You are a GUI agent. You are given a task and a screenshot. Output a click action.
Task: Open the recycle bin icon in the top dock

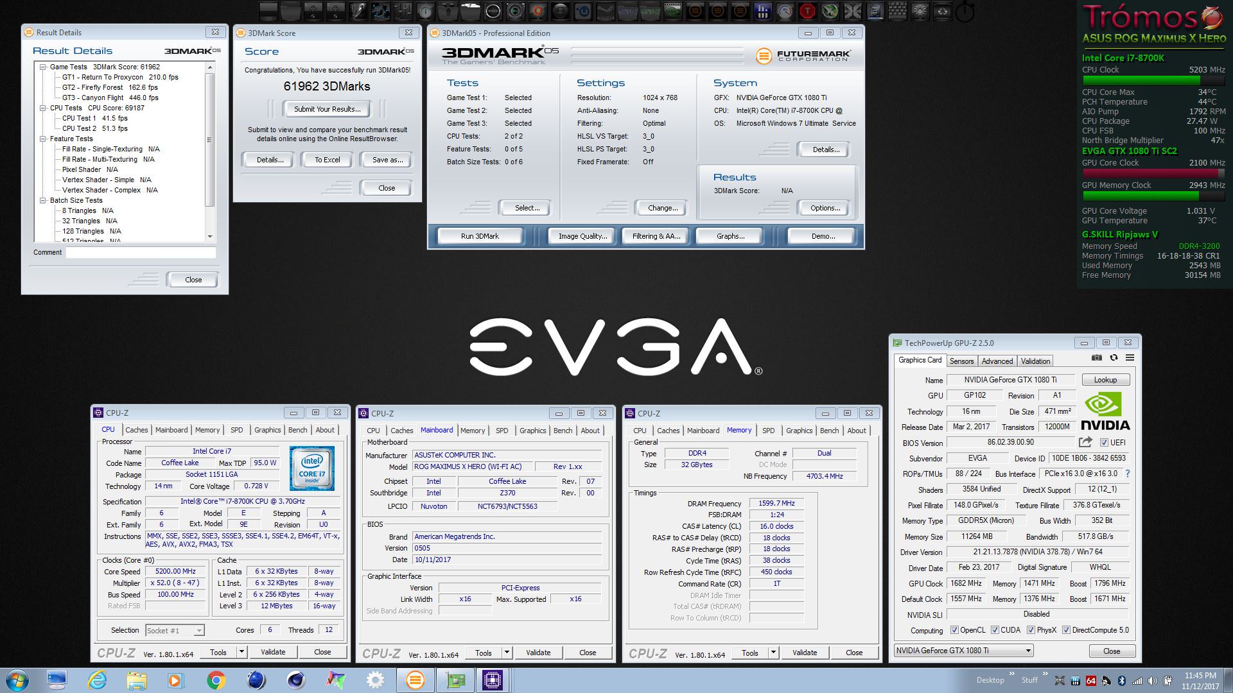coord(942,11)
